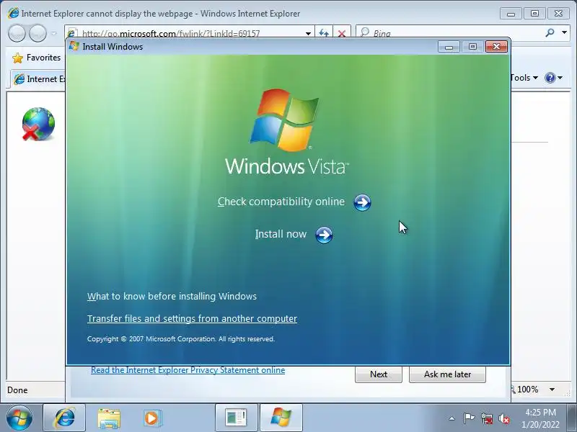Expand the Help icon dropdown arrow
577x432 pixels.
[x=560, y=78]
